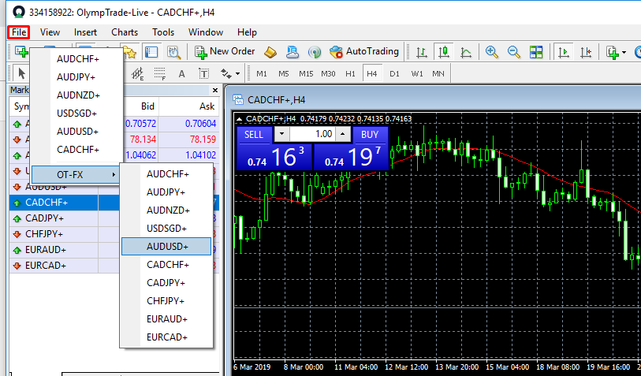The image size is (641, 376).
Task: Choose EURCAD+ in the OT-FX submenu
Action: point(166,337)
